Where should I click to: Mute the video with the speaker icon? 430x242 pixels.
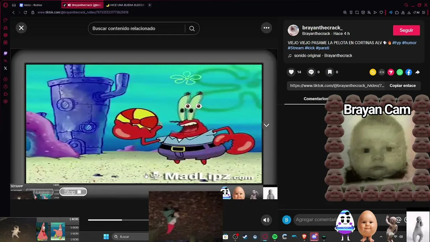click(x=266, y=220)
